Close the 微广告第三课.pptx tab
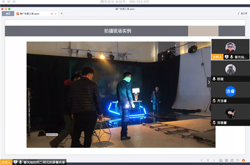The image size is (250, 165). tap(55, 14)
